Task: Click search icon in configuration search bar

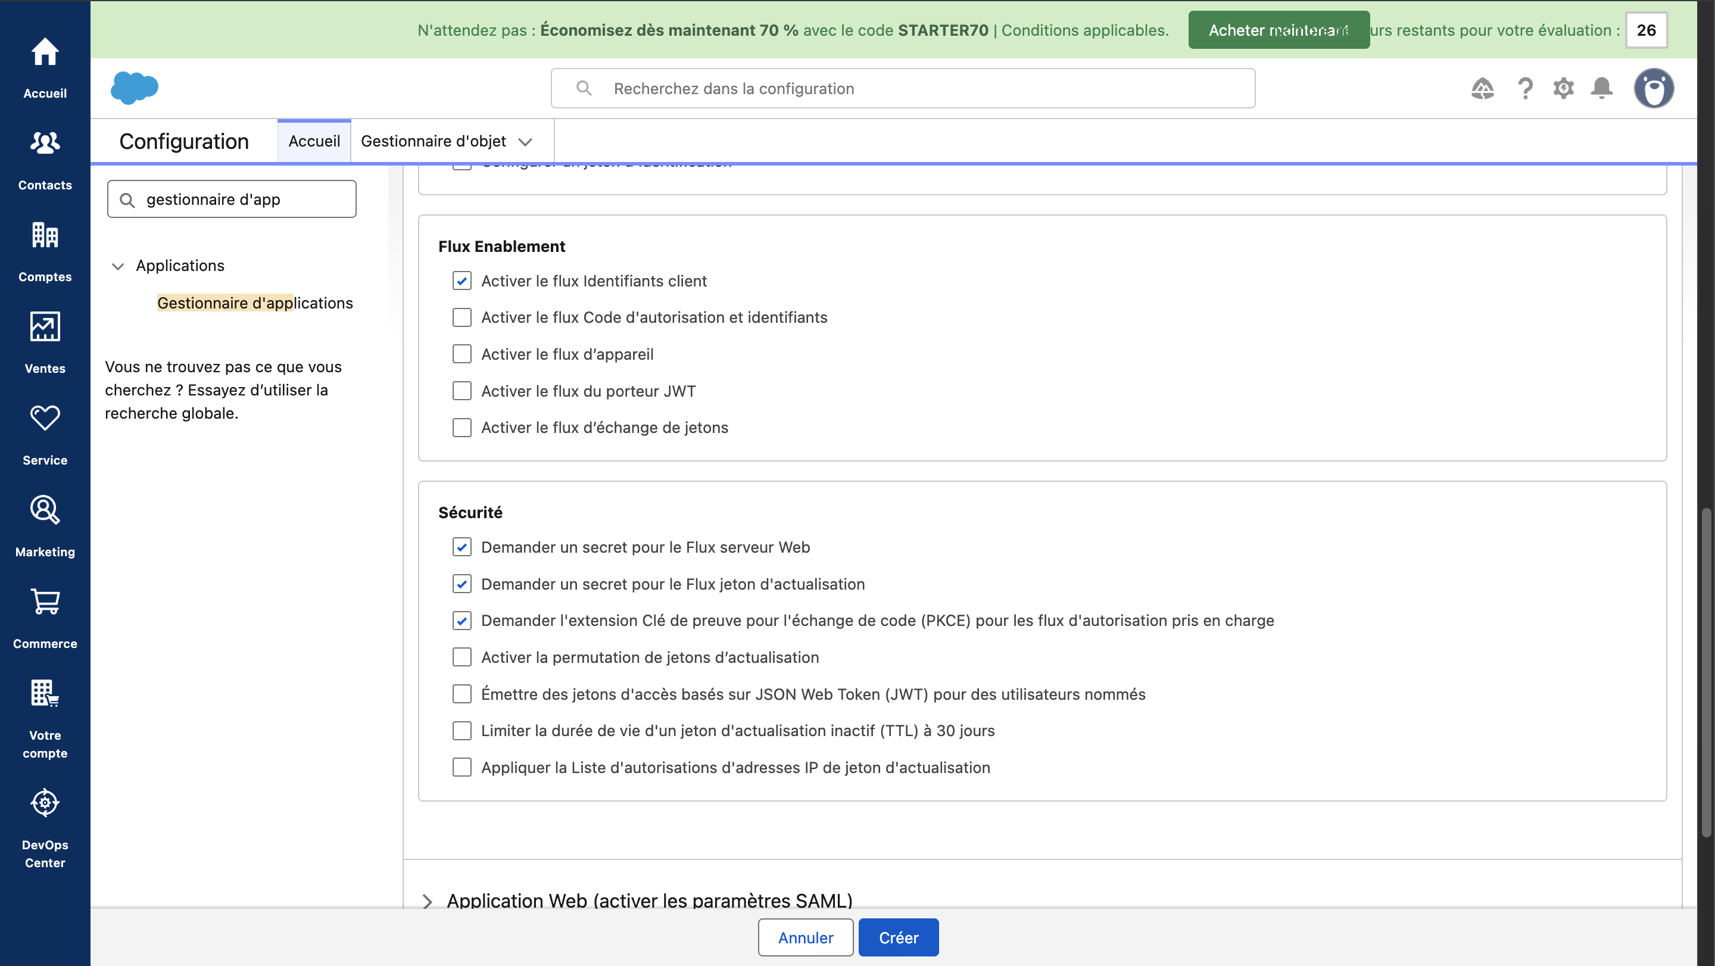Action: click(584, 88)
